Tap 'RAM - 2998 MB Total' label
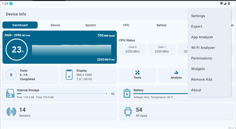 18,35
